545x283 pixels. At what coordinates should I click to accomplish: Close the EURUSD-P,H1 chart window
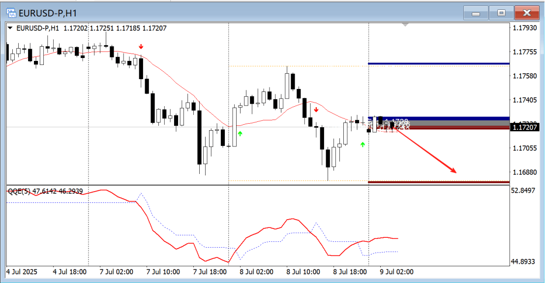point(527,13)
